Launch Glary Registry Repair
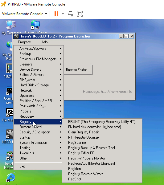 pos(102,132)
